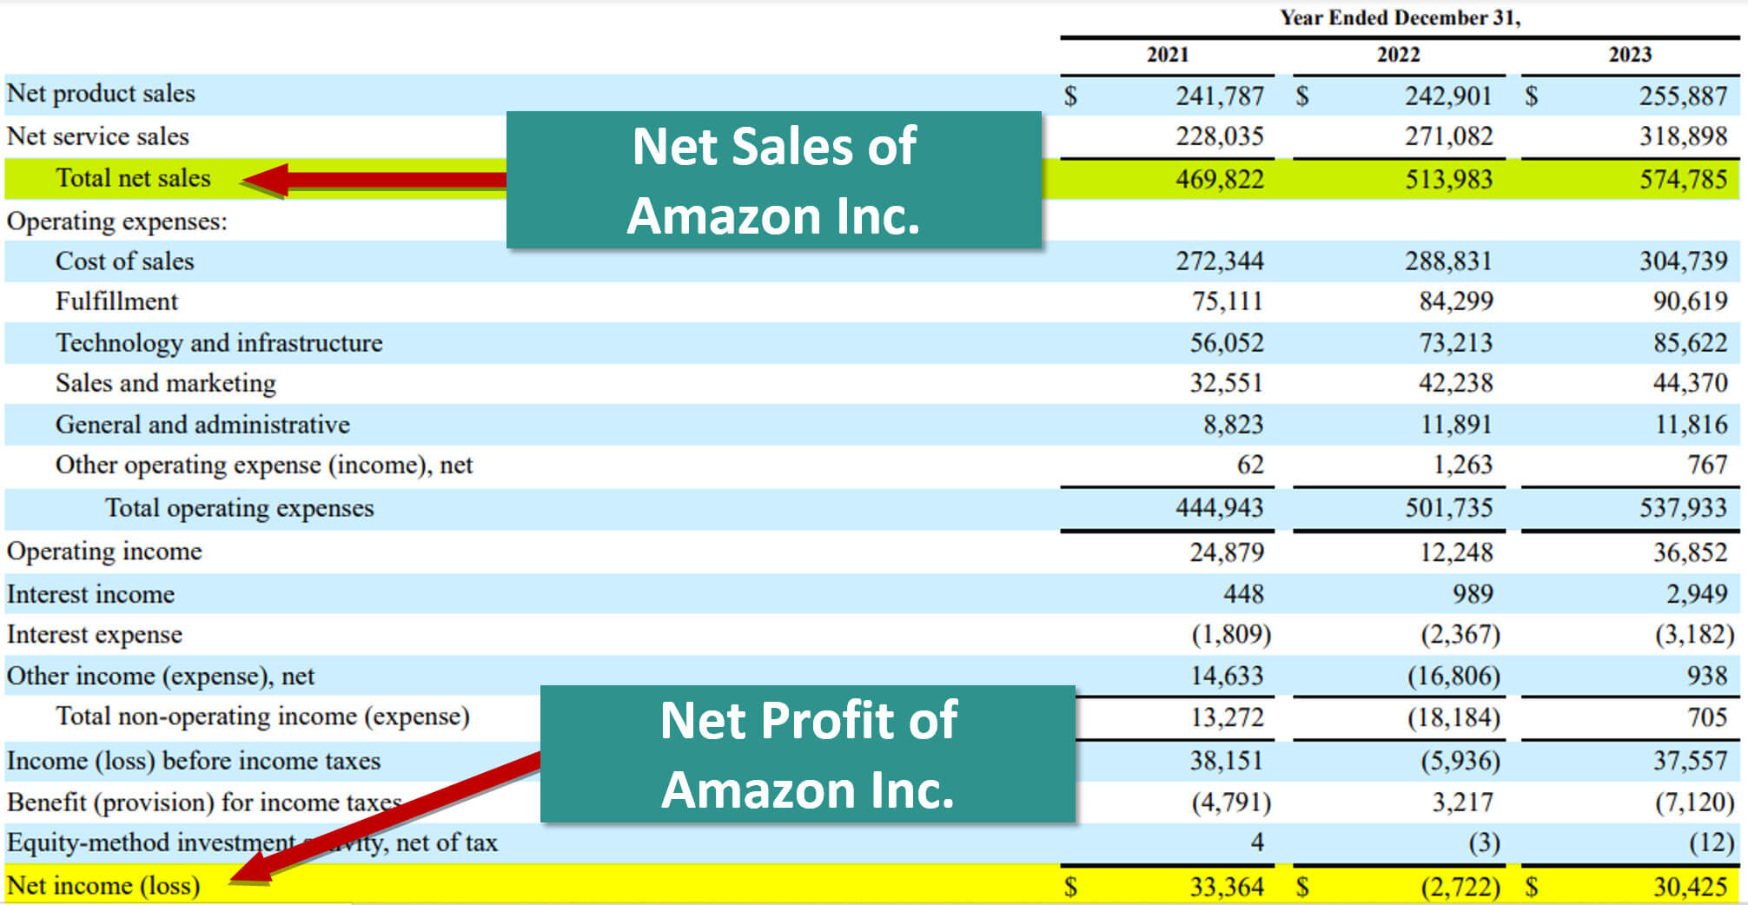Click the 2021 cost of sales value 272,344
The height and width of the screenshot is (905, 1748).
pyautogui.click(x=1220, y=261)
